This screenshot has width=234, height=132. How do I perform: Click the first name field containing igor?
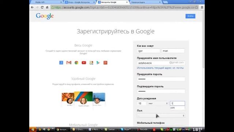point(148,51)
